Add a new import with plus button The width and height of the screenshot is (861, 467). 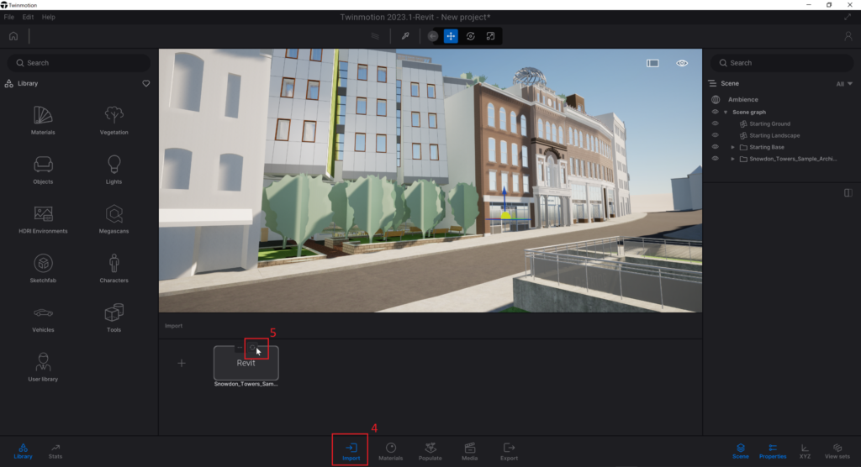(182, 363)
